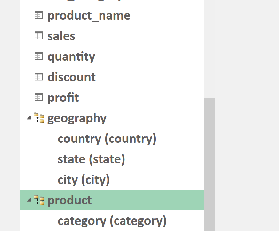Viewport: 279px width, 231px height.
Task: Choose the state (state) level
Action: point(91,159)
